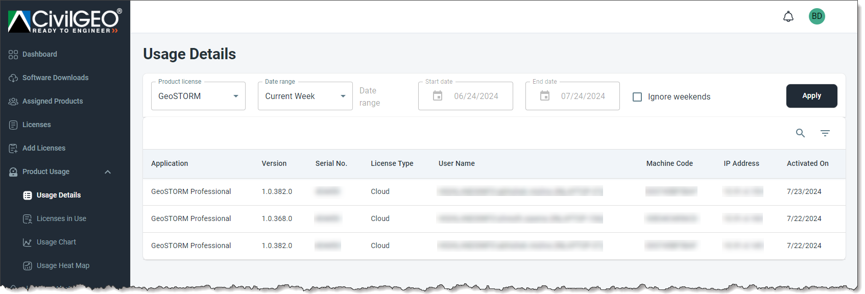Screen dimensions: 865x294
Task: Click the Usage Details list icon
Action: tap(28, 195)
